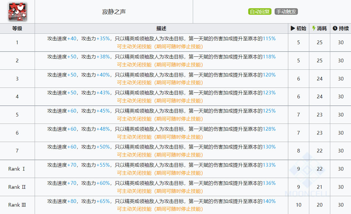Select the Rank Ⅰ level cell
351x214 pixels.
point(17,169)
